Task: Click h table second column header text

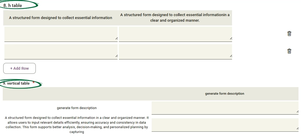Action: [x=175, y=18]
